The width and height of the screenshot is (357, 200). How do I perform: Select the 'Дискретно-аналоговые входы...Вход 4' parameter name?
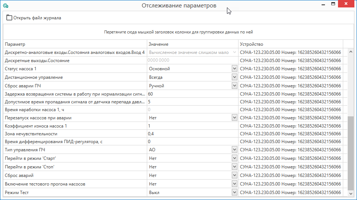[x=75, y=52]
